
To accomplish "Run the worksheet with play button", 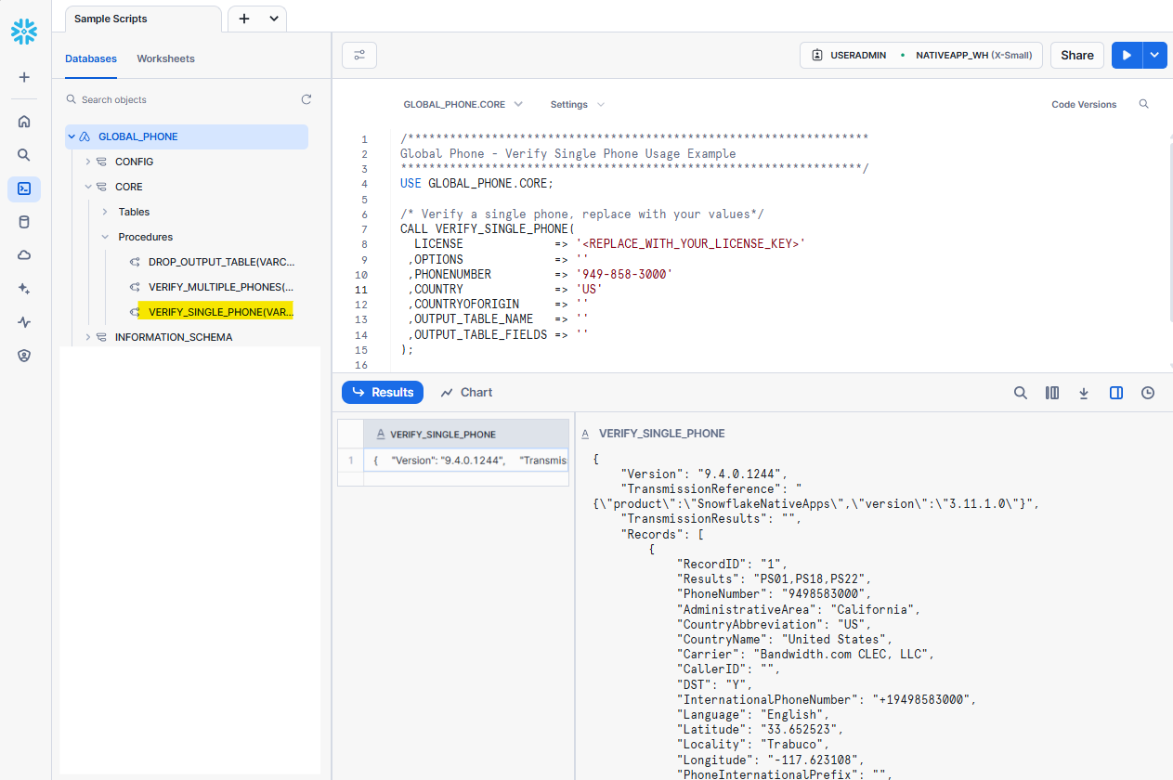I will point(1127,55).
